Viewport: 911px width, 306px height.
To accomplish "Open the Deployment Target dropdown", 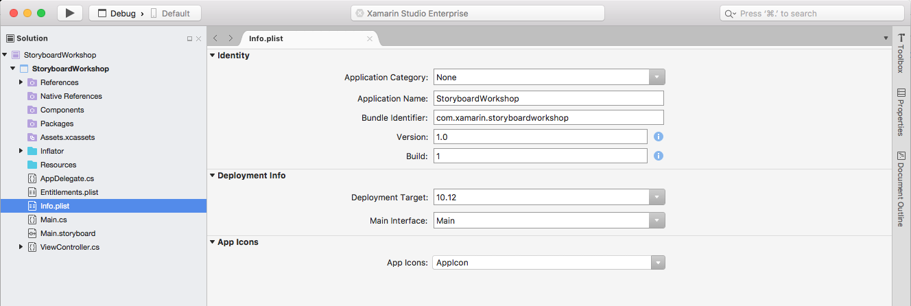I will pyautogui.click(x=657, y=198).
